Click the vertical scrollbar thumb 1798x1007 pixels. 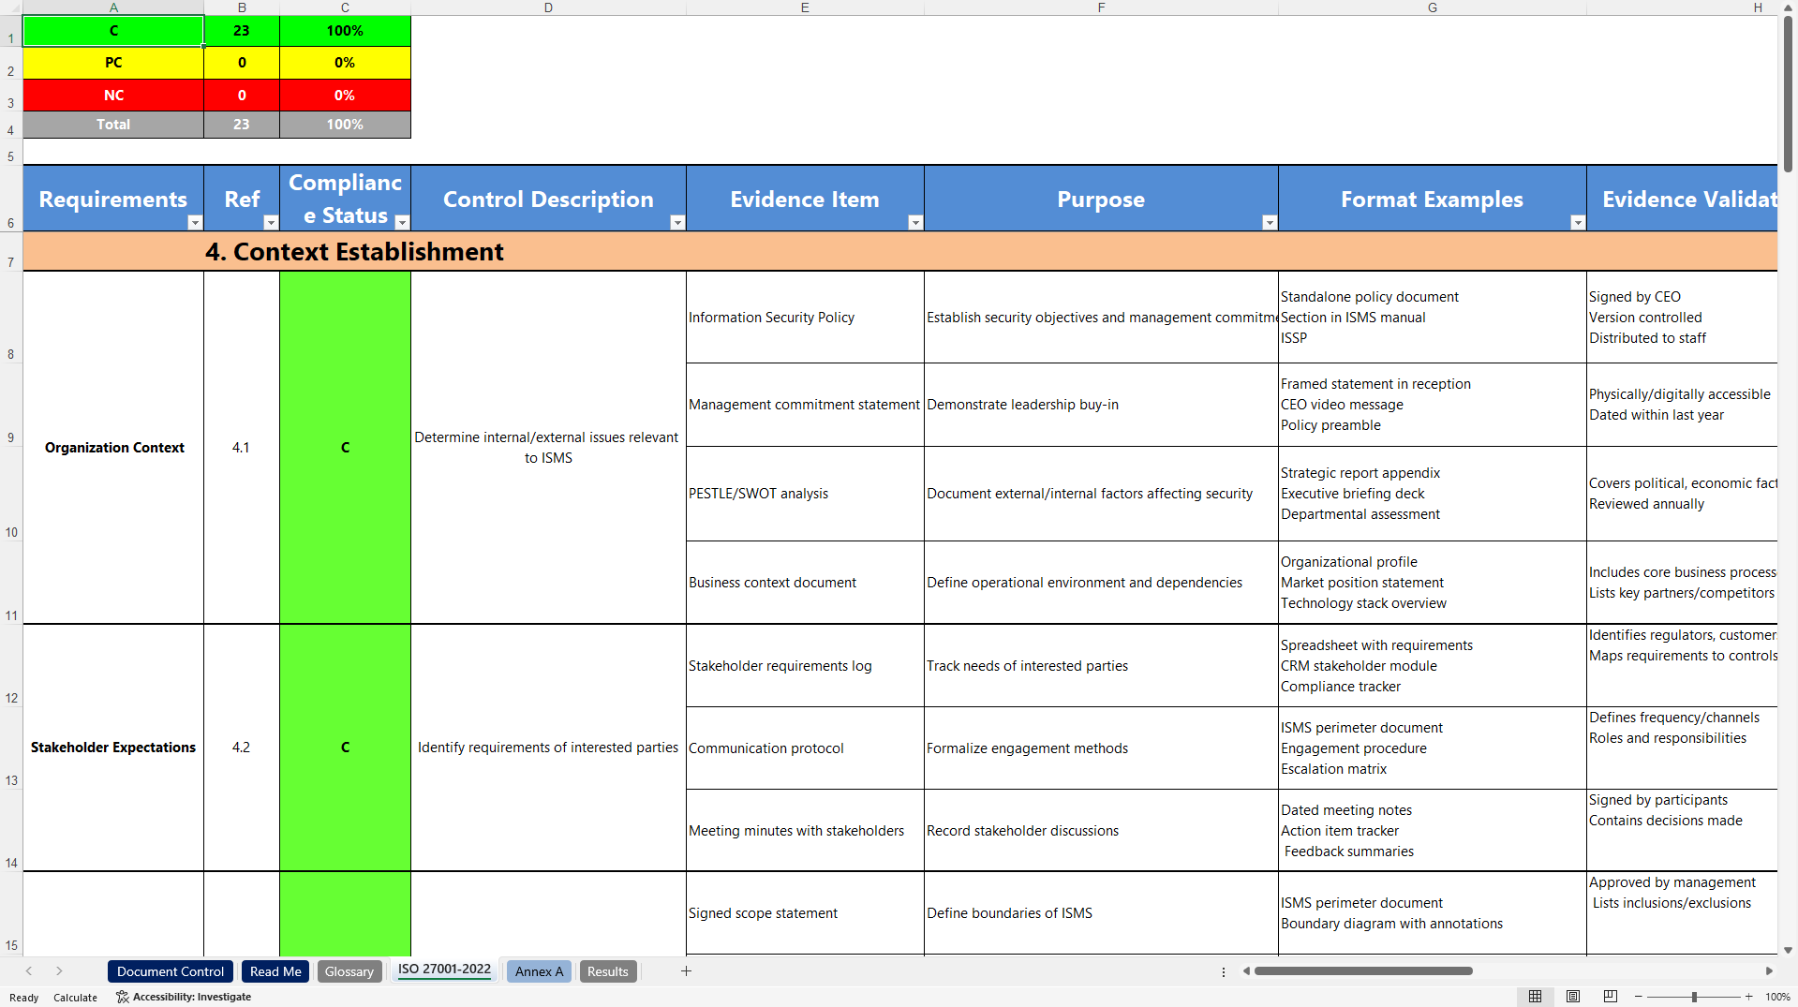click(1788, 94)
